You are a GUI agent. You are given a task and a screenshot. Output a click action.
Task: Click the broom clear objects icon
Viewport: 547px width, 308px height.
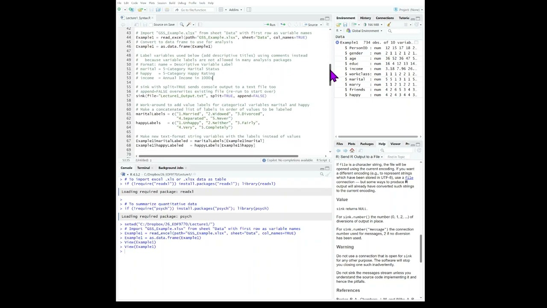tap(389, 24)
